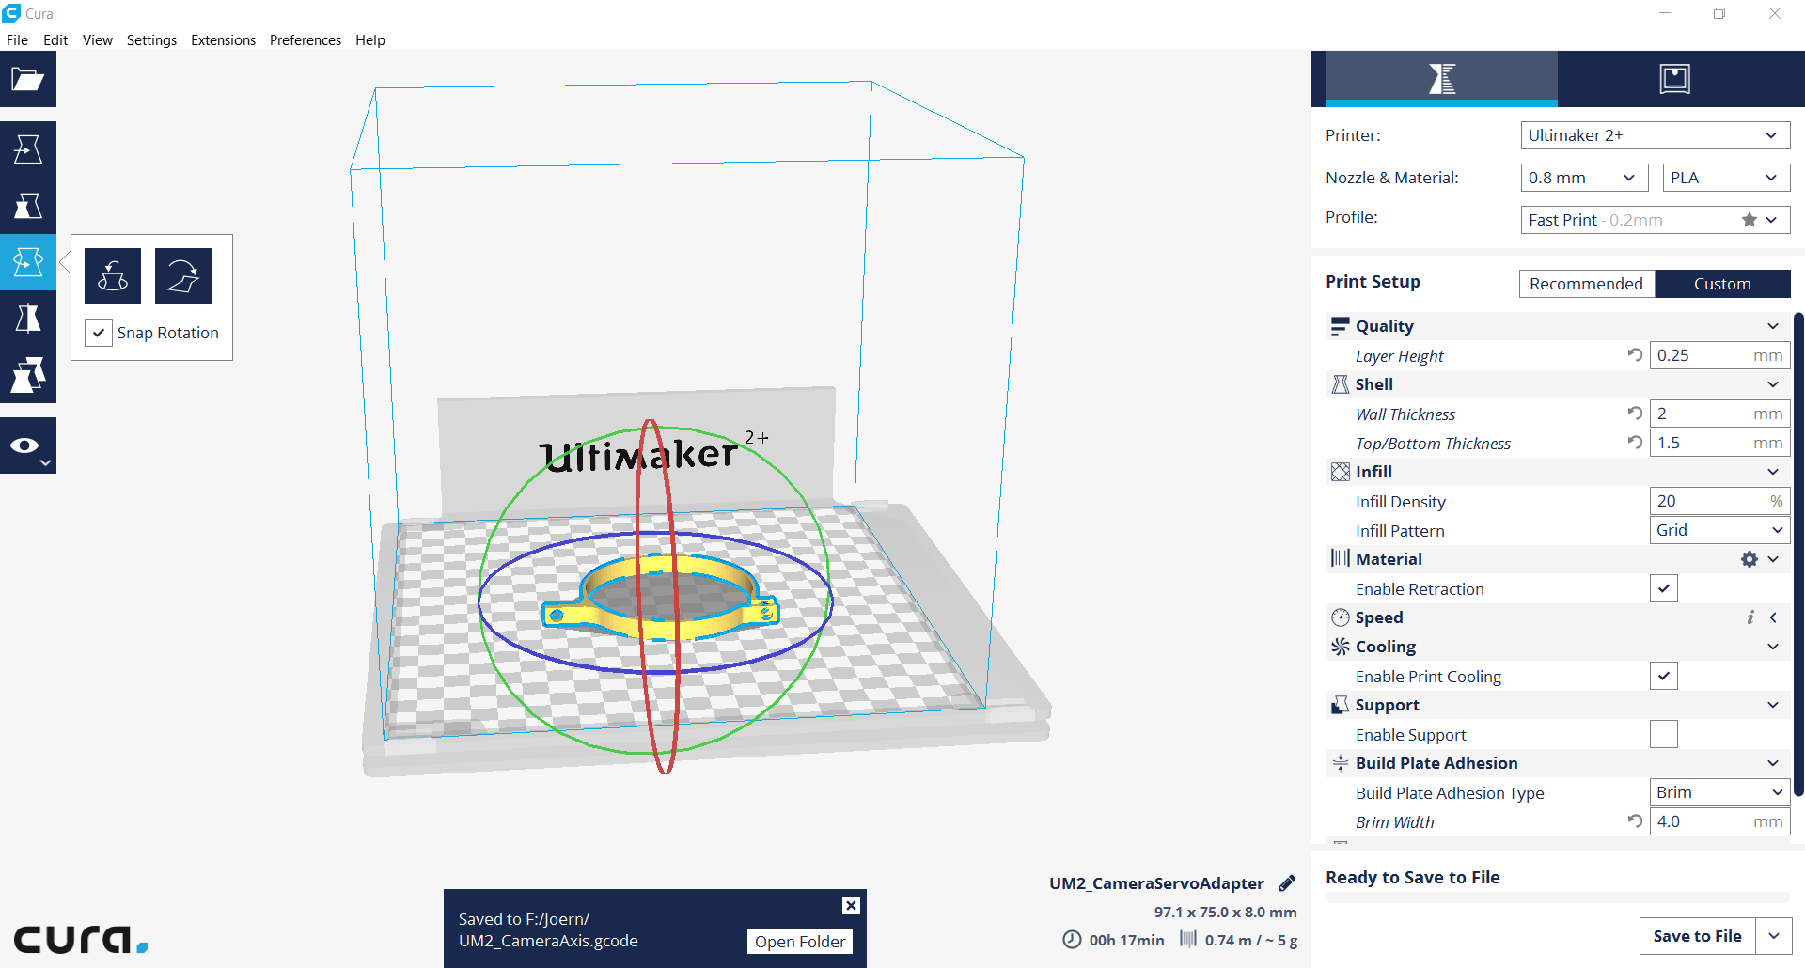Click the print time clock icon
This screenshot has height=968, width=1805.
coord(1072,939)
